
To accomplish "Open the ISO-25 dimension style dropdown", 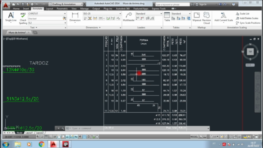I will pos(102,14).
